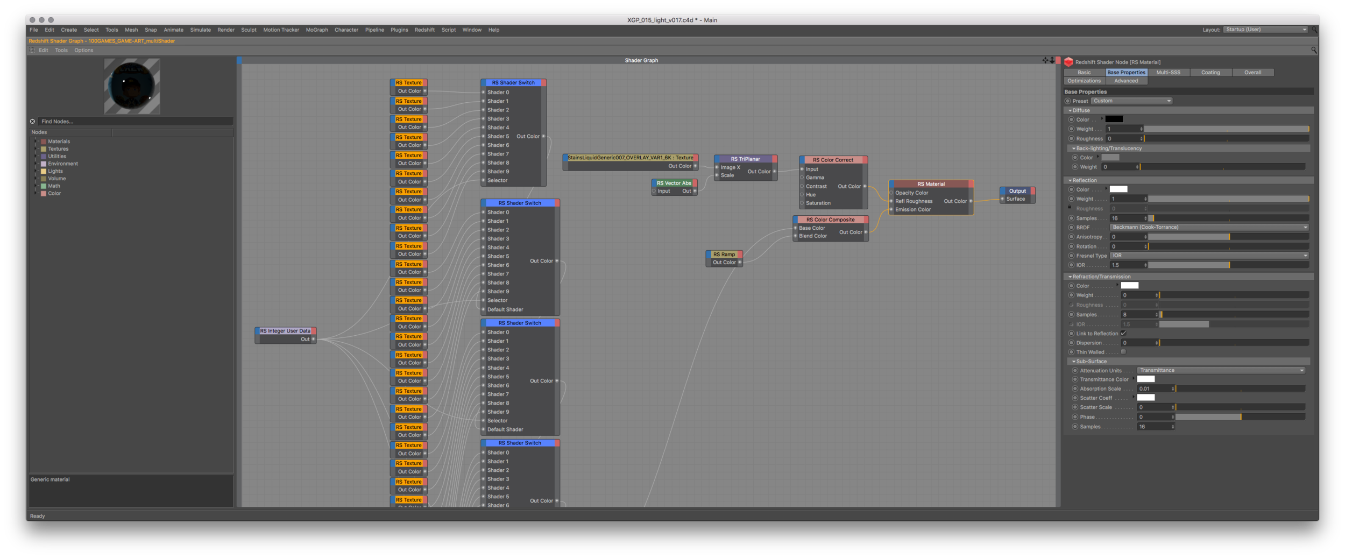1345x558 pixels.
Task: Select the RS Material node title
Action: click(x=931, y=184)
